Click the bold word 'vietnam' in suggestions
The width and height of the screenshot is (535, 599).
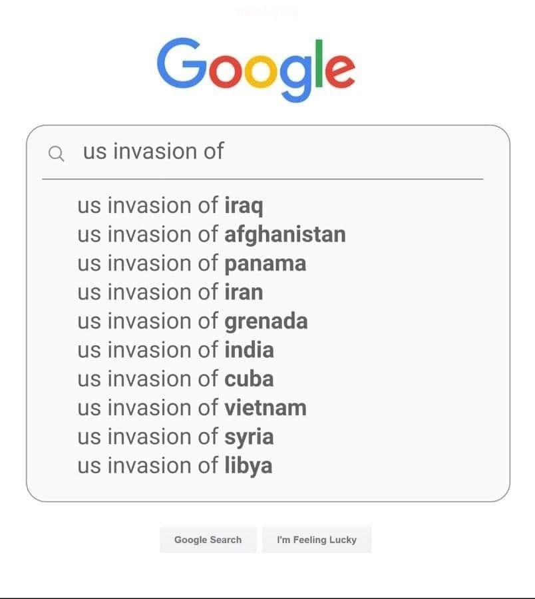[x=266, y=407]
